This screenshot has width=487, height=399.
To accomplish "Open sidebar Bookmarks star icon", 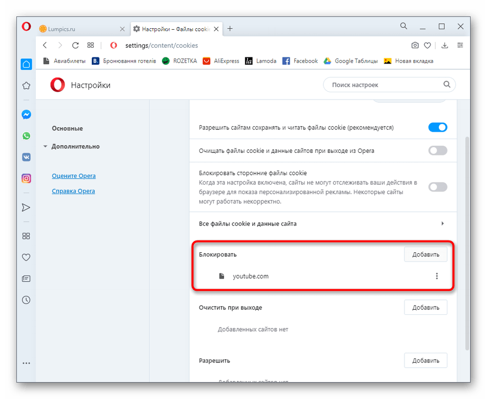I will coord(26,86).
